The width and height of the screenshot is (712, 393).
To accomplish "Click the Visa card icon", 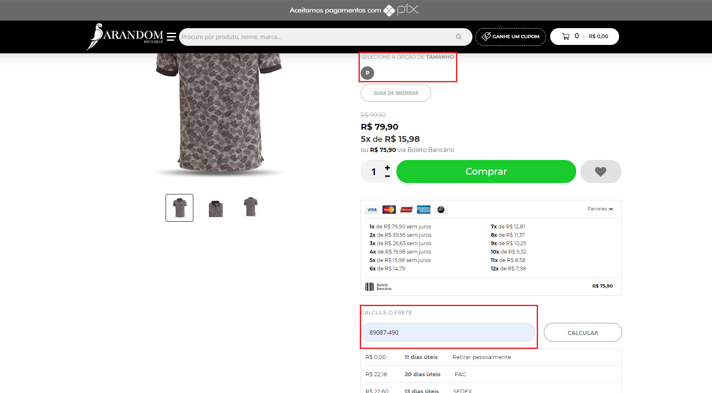I will tap(372, 210).
